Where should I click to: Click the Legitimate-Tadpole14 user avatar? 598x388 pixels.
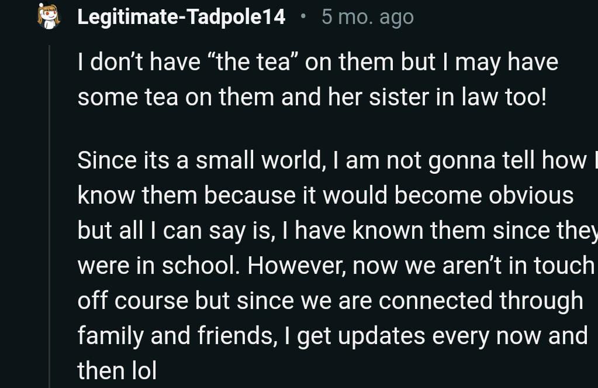click(49, 16)
